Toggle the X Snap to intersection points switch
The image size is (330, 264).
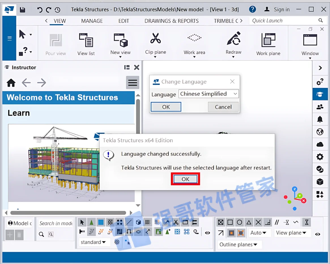point(258,222)
